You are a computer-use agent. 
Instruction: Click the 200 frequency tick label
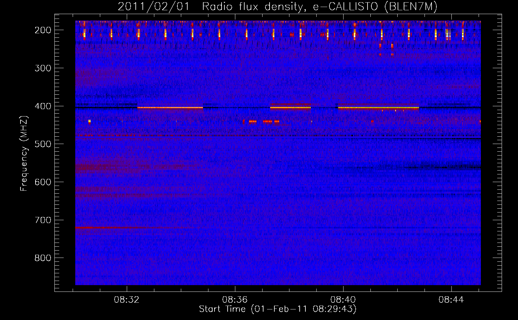coord(43,30)
